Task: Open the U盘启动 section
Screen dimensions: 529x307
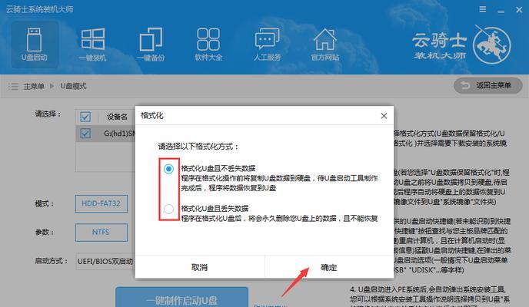Action: (35, 45)
